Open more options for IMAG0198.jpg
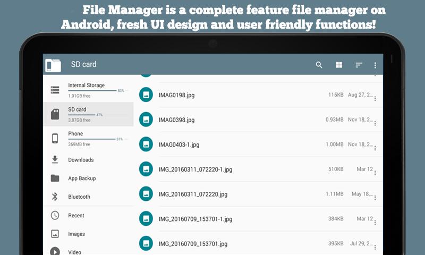The width and height of the screenshot is (425, 255). 375,99
